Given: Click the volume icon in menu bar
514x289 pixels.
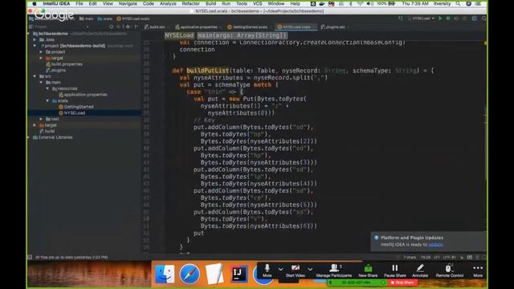Looking at the screenshot, I should 369,3.
